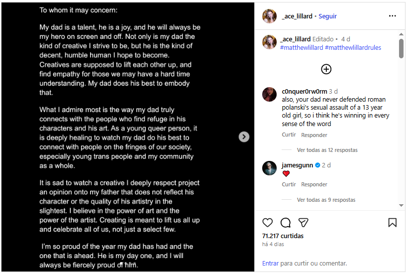Load more comments plus circle icon
This screenshot has width=408, height=274.
[326, 69]
